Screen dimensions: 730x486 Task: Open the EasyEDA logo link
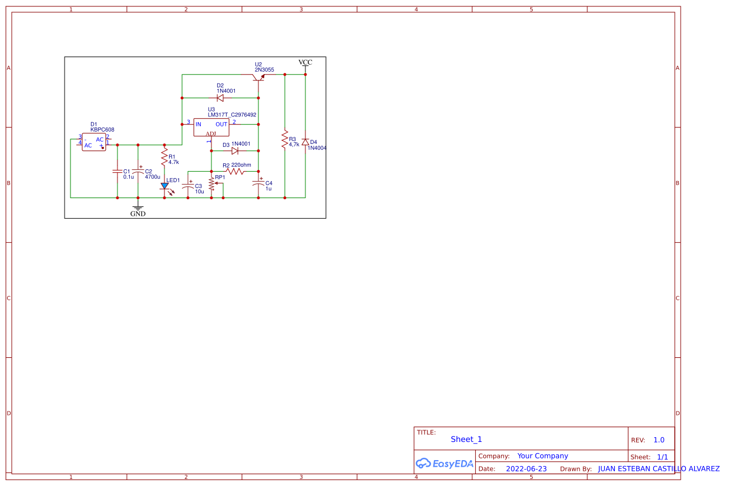[445, 464]
